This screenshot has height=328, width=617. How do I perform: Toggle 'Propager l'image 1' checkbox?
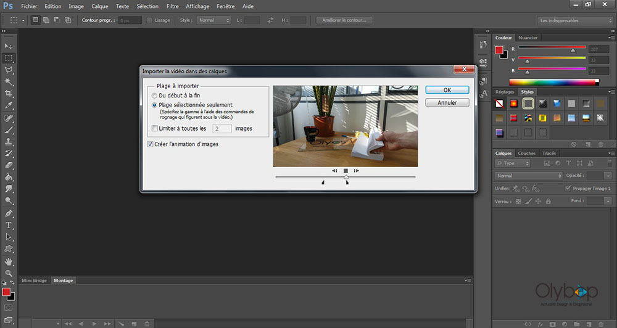[x=568, y=189]
